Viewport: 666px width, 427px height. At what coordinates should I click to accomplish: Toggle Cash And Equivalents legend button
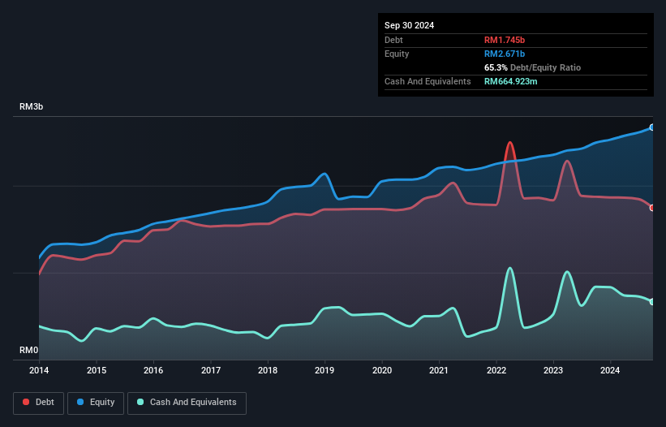coord(187,403)
